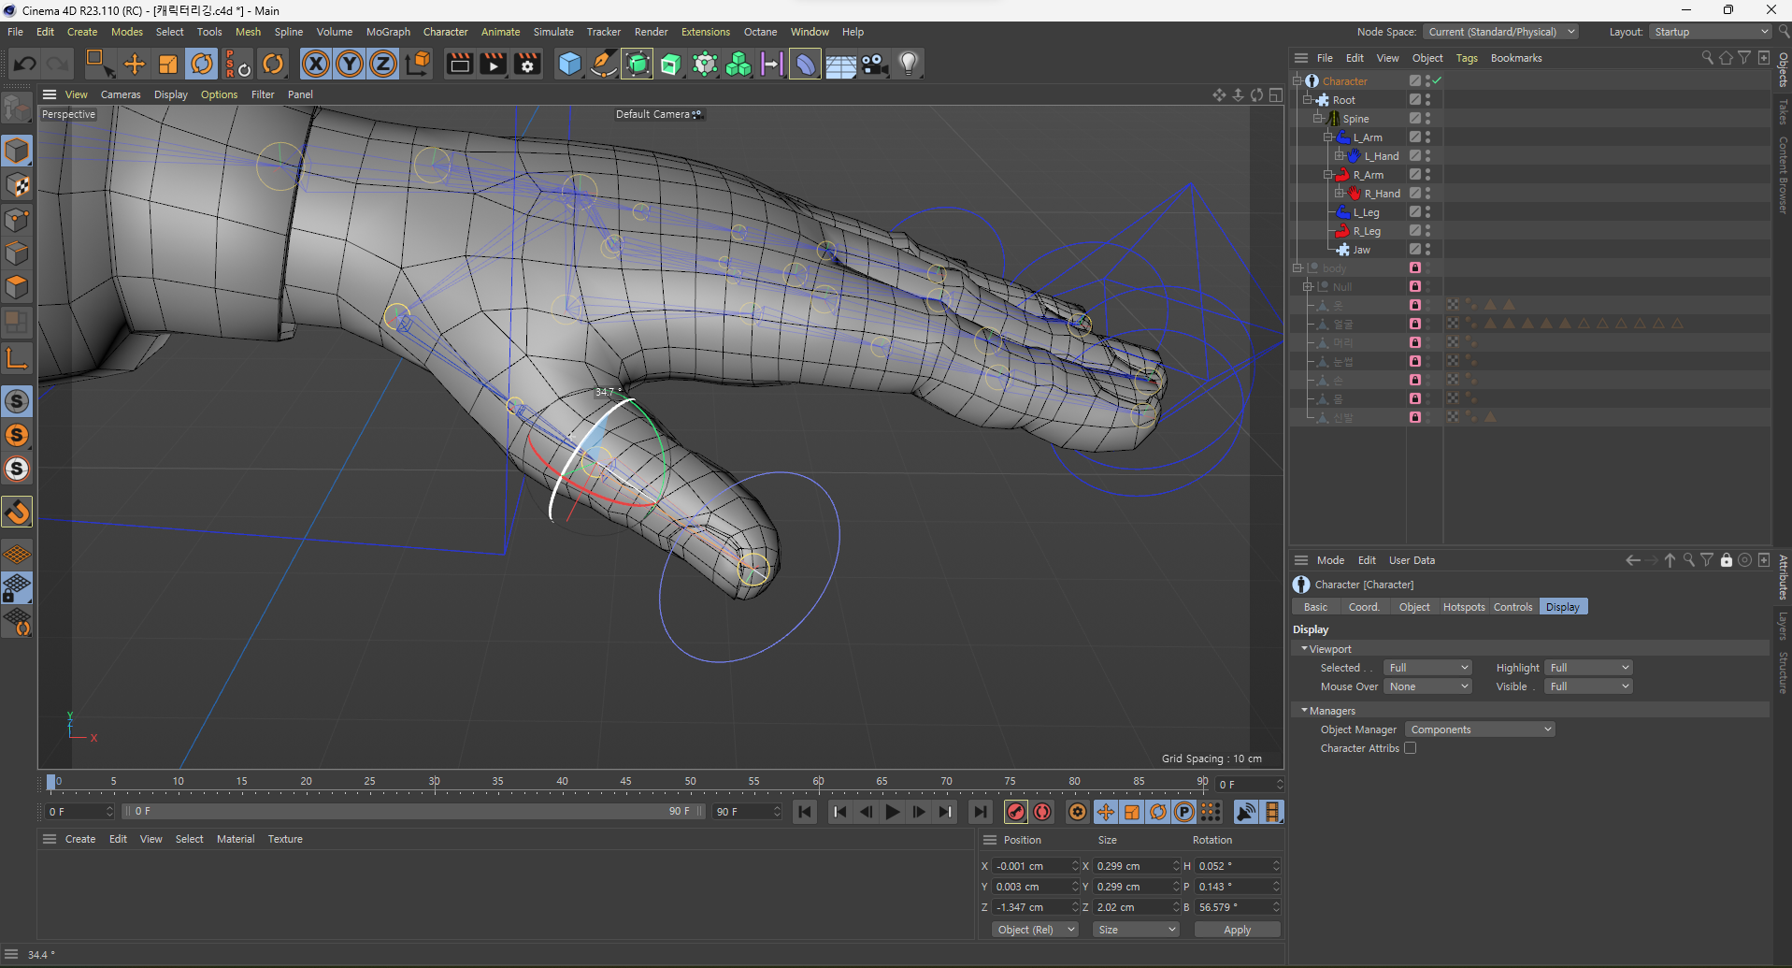Select the Scale tool
Image resolution: width=1792 pixels, height=968 pixels.
168,64
